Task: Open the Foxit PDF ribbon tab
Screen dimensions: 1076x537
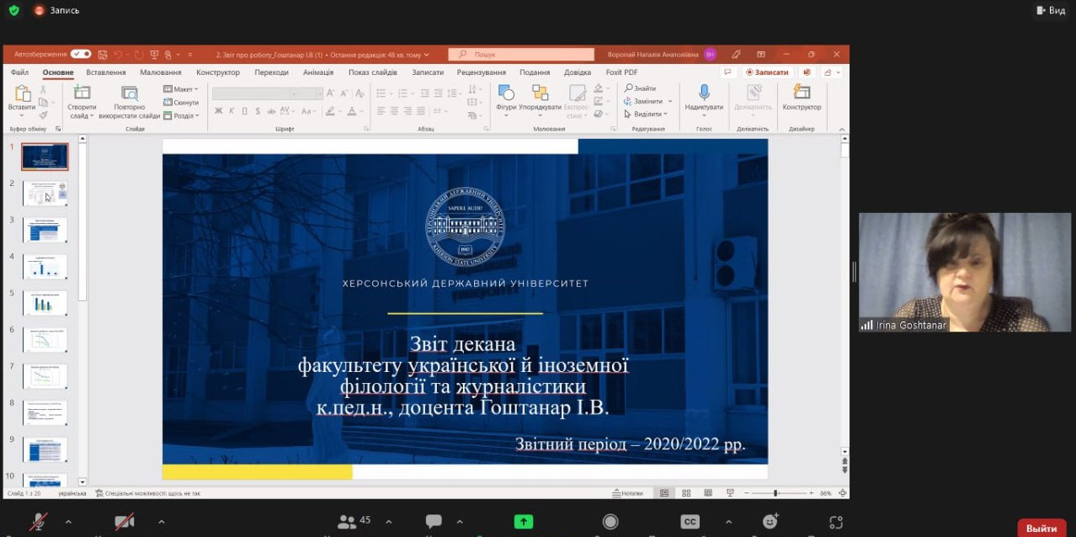Action: pos(621,72)
